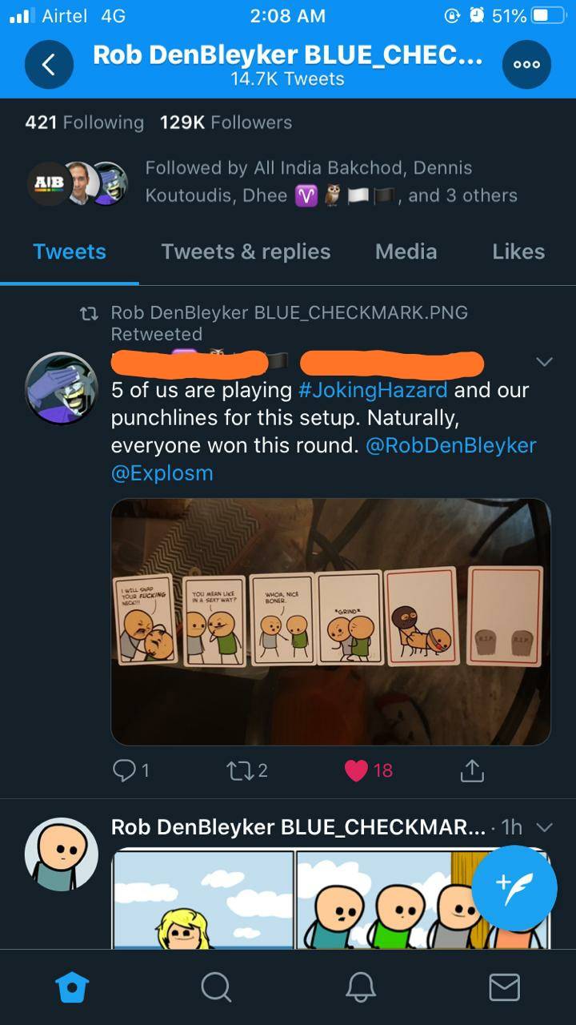The image size is (576, 1025).
Task: Open Direct Messages
Action: (x=505, y=987)
